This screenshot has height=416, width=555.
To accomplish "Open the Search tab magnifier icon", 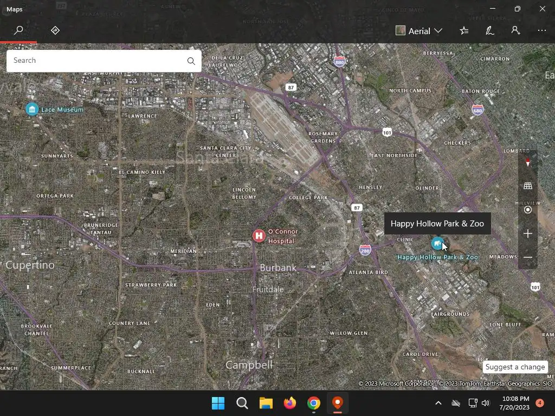I will point(18,30).
